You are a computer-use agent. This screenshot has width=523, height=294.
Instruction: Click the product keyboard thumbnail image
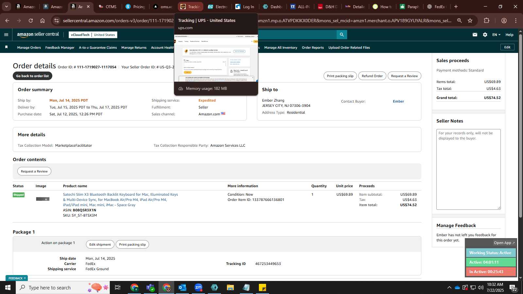42,199
